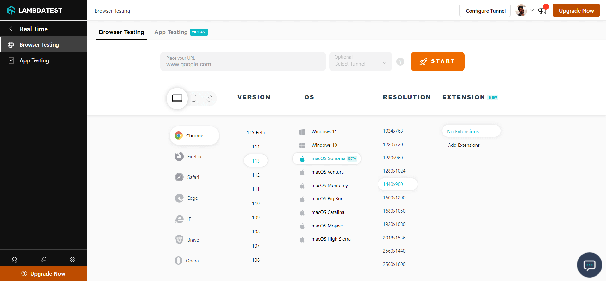Click the integrations icon in sidebar footer
The width and height of the screenshot is (606, 281).
[72, 260]
